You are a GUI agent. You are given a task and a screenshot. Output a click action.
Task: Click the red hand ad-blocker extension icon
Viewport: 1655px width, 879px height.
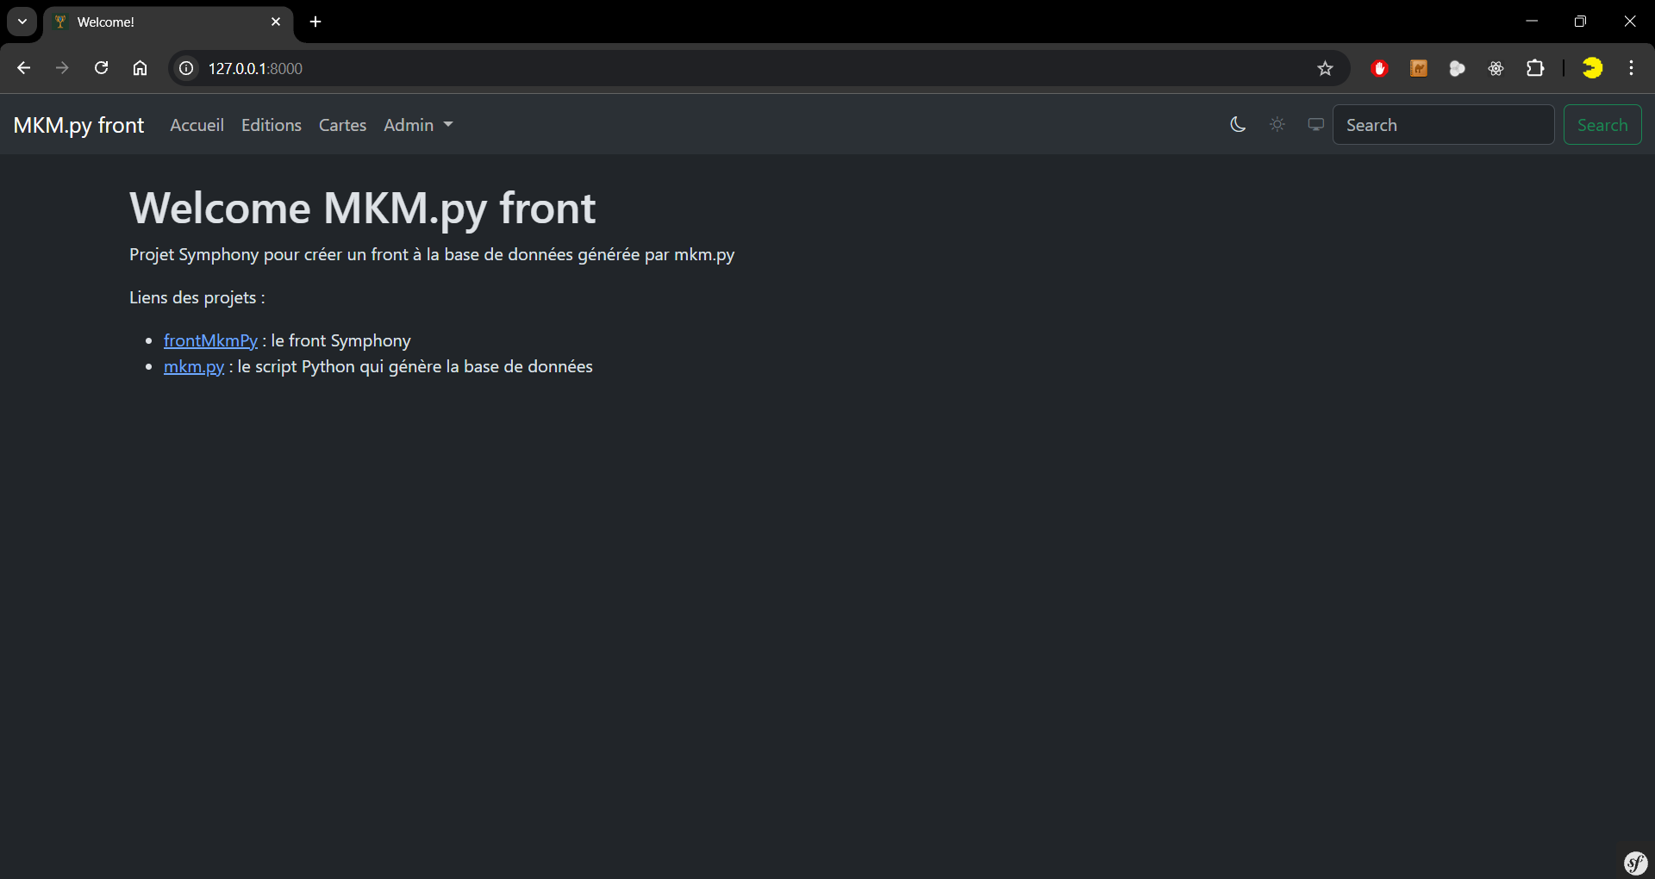click(1379, 68)
